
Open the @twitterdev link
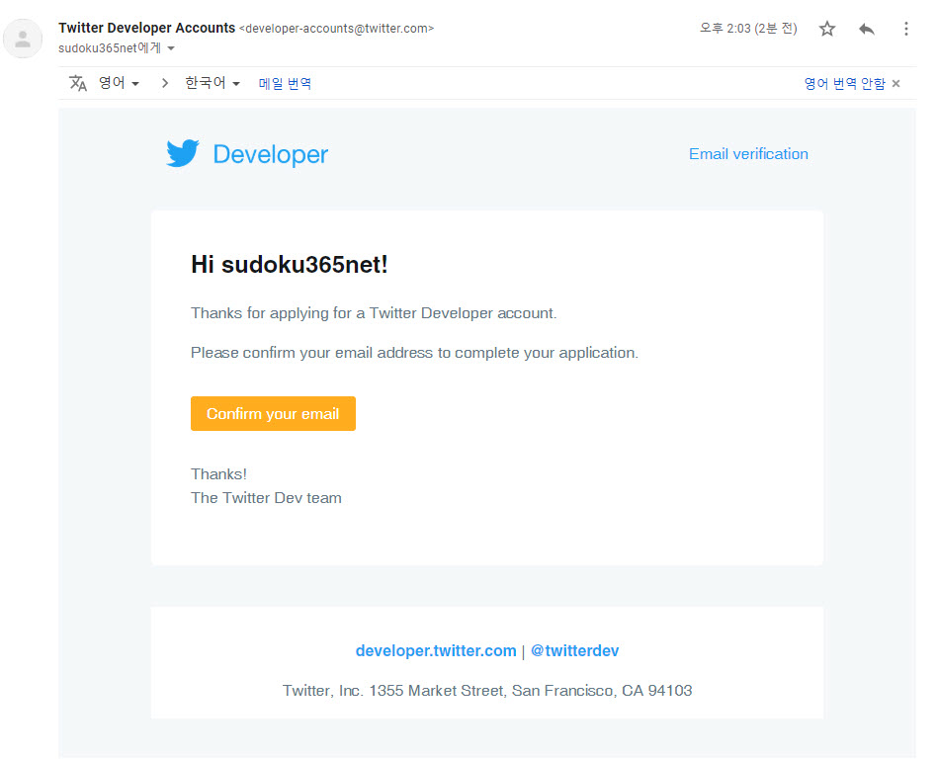[x=575, y=651]
